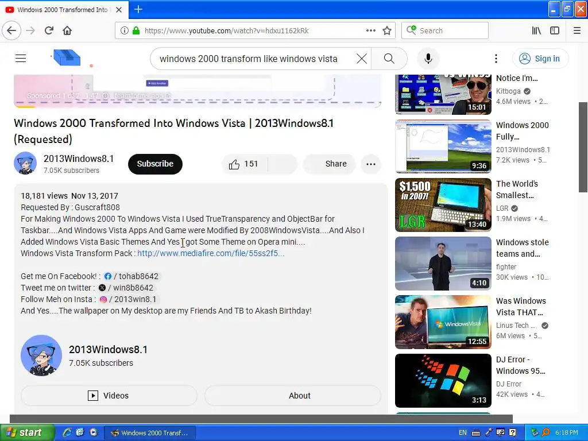The width and height of the screenshot is (588, 441).
Task: Focus the browser address bar URL
Action: [x=226, y=30]
